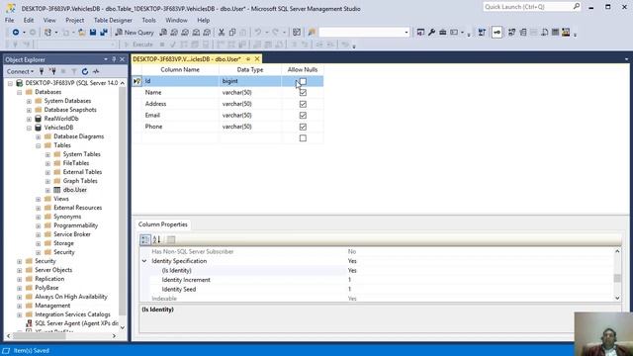
Task: Click the Copy icon in toolbar
Action: 232,33
